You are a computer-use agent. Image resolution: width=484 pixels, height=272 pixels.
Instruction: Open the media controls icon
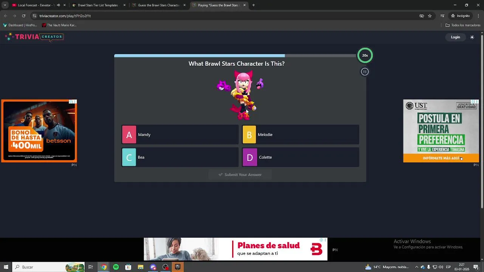(x=442, y=16)
